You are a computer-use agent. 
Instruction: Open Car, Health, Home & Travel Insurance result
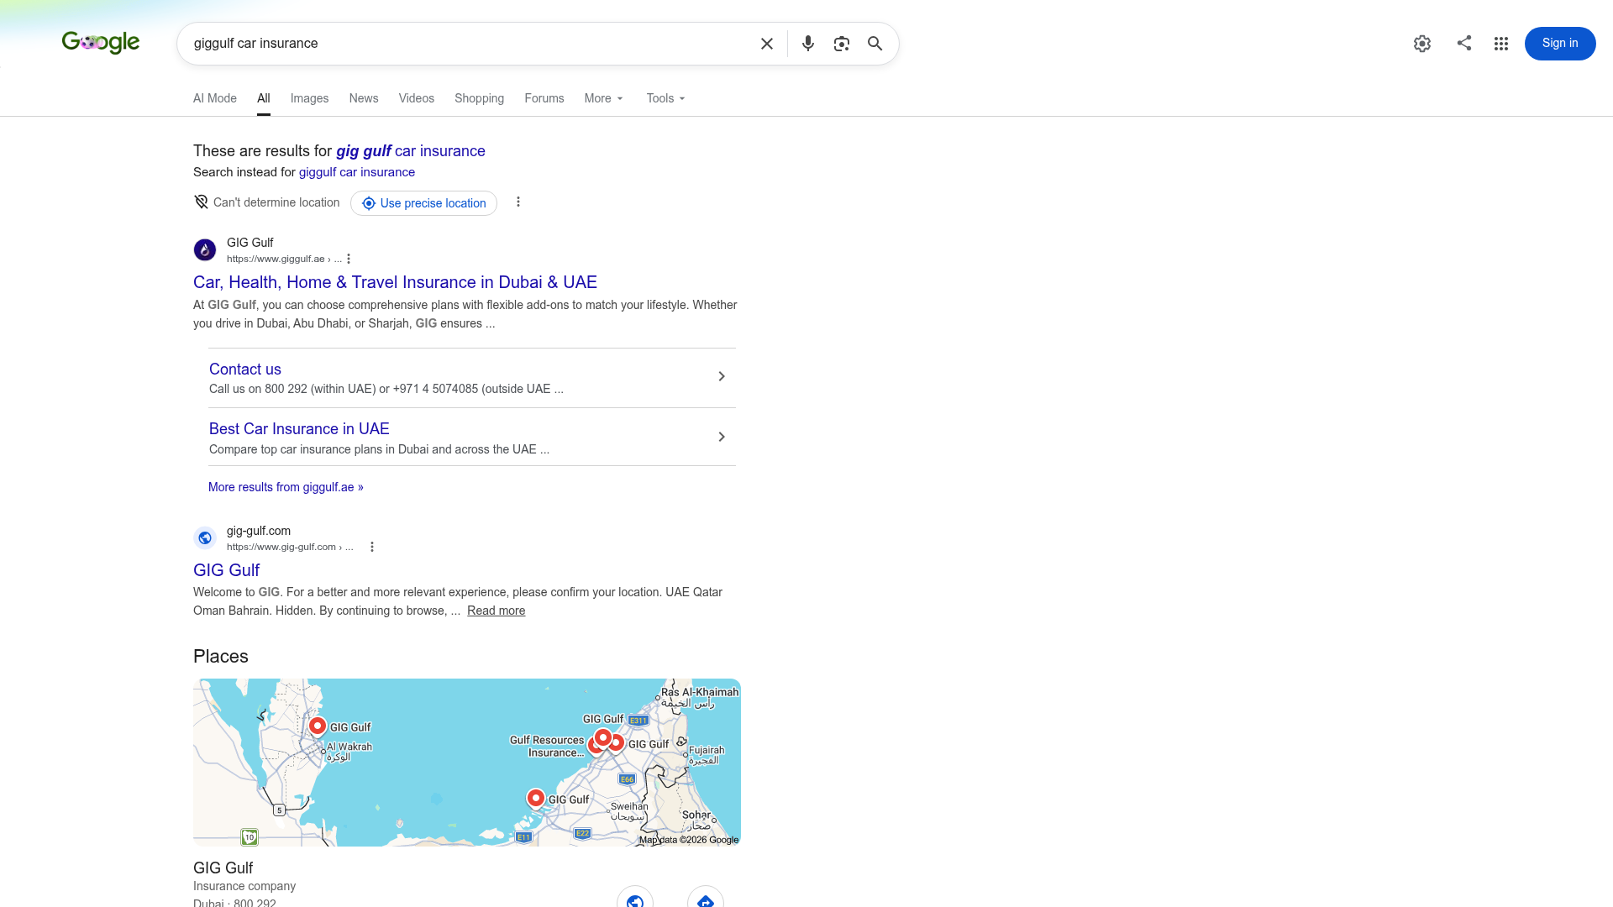coord(395,282)
